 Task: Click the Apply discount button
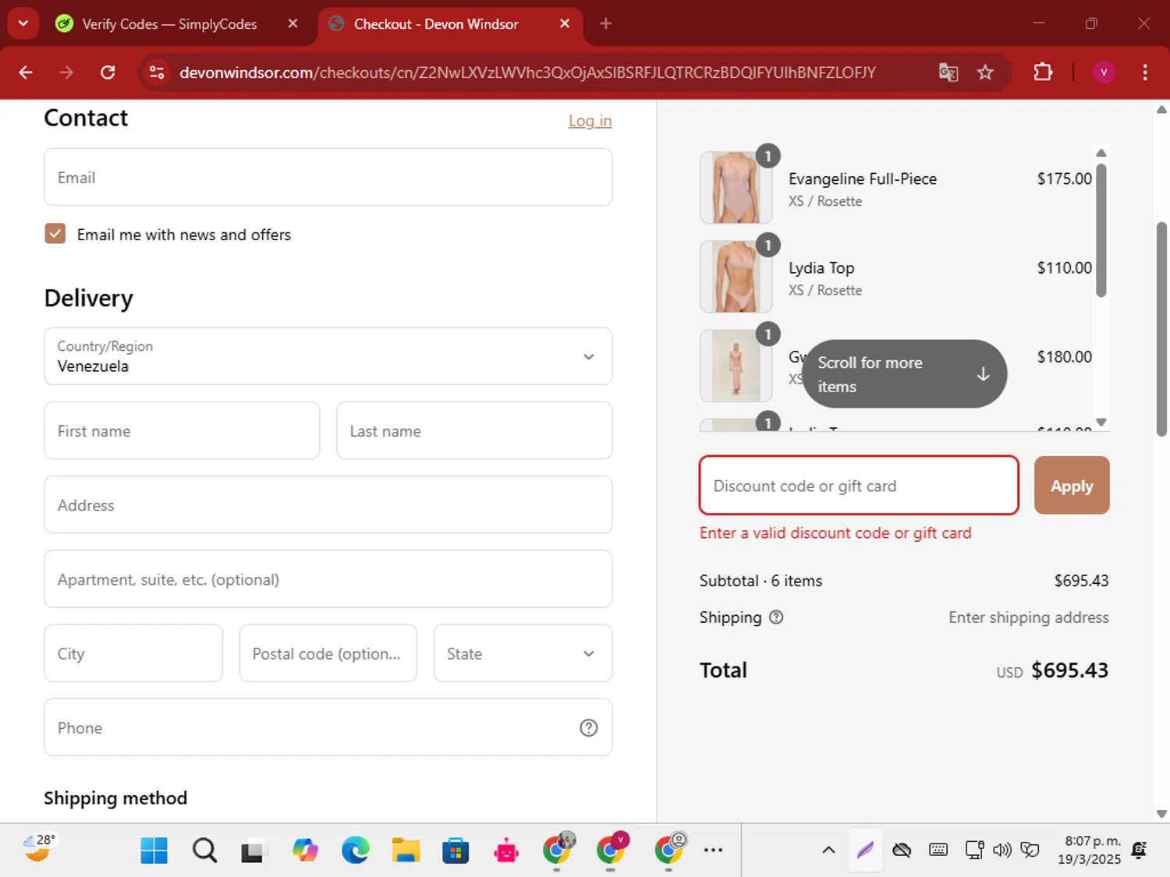[x=1072, y=485]
